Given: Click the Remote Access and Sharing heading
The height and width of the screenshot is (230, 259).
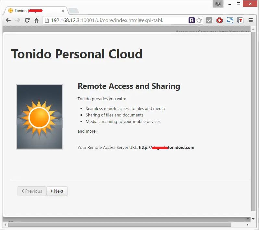Looking at the screenshot, I should [129, 86].
